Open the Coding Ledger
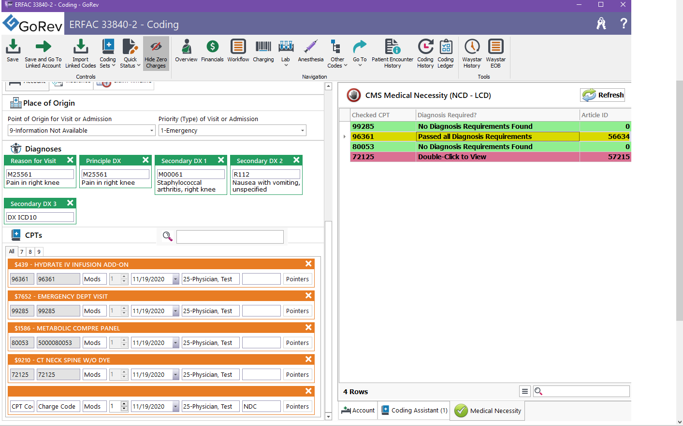Screen dimensions: 683x426 446,53
